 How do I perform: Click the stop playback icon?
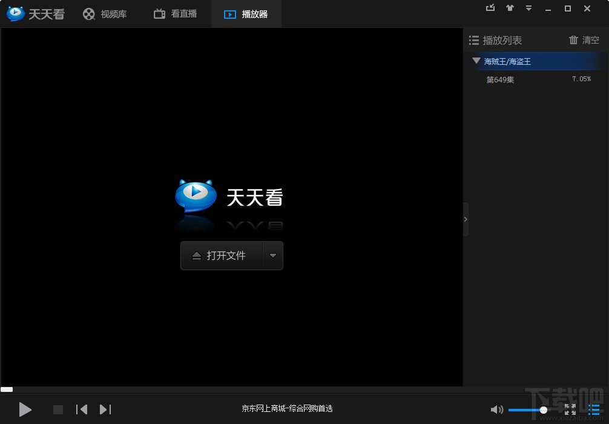pyautogui.click(x=58, y=409)
